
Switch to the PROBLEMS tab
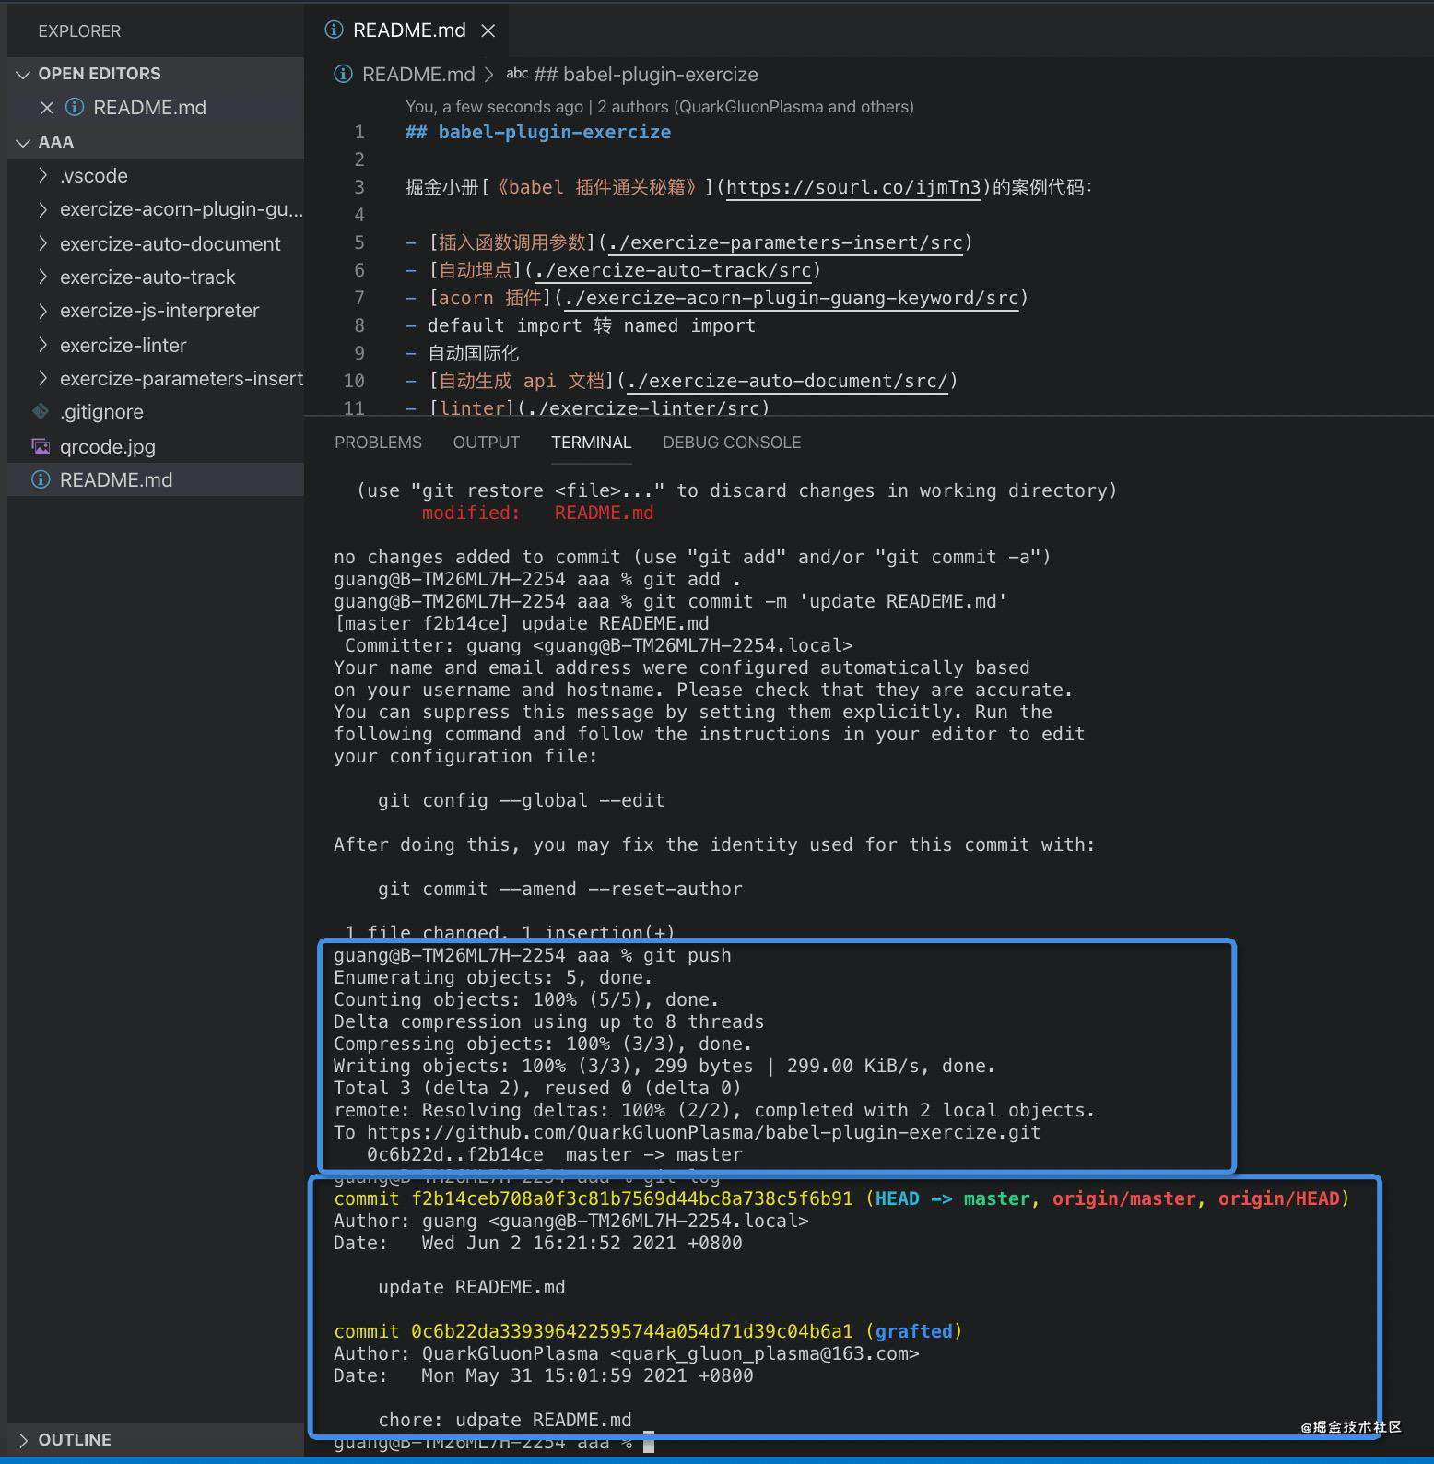point(378,443)
